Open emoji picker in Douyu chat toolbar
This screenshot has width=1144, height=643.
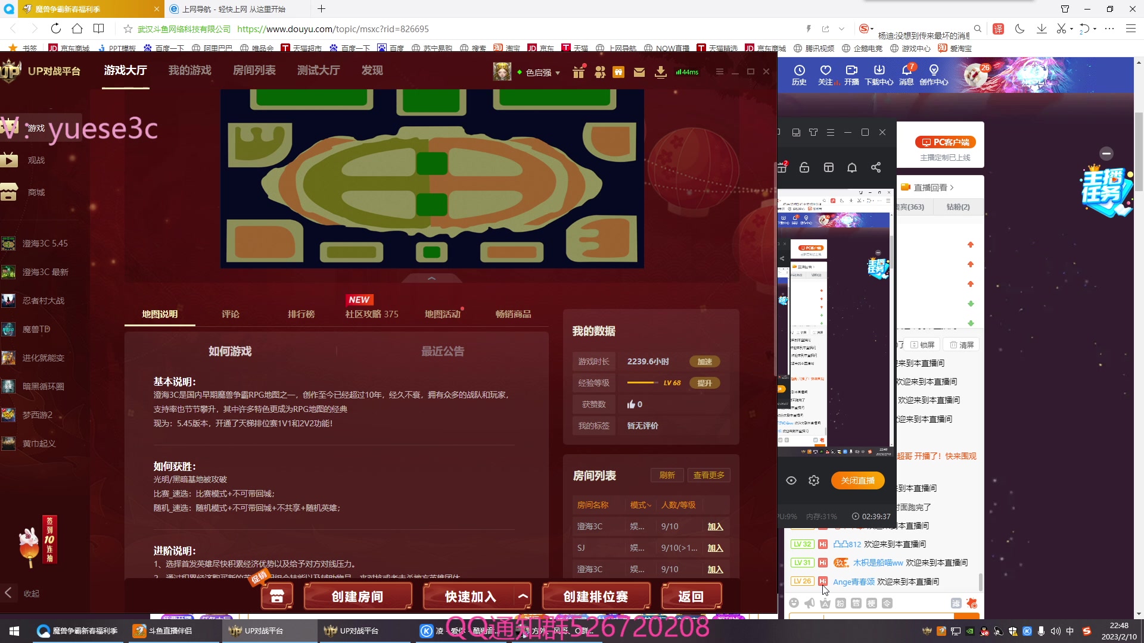click(794, 603)
